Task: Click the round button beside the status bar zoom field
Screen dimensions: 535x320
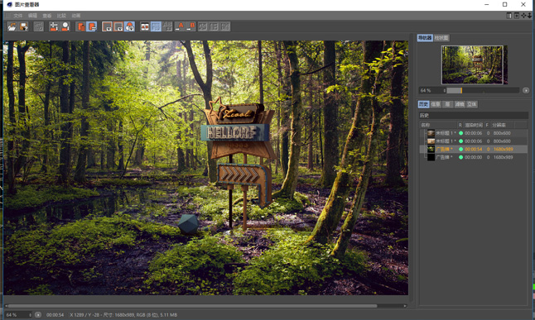Action: (38, 315)
